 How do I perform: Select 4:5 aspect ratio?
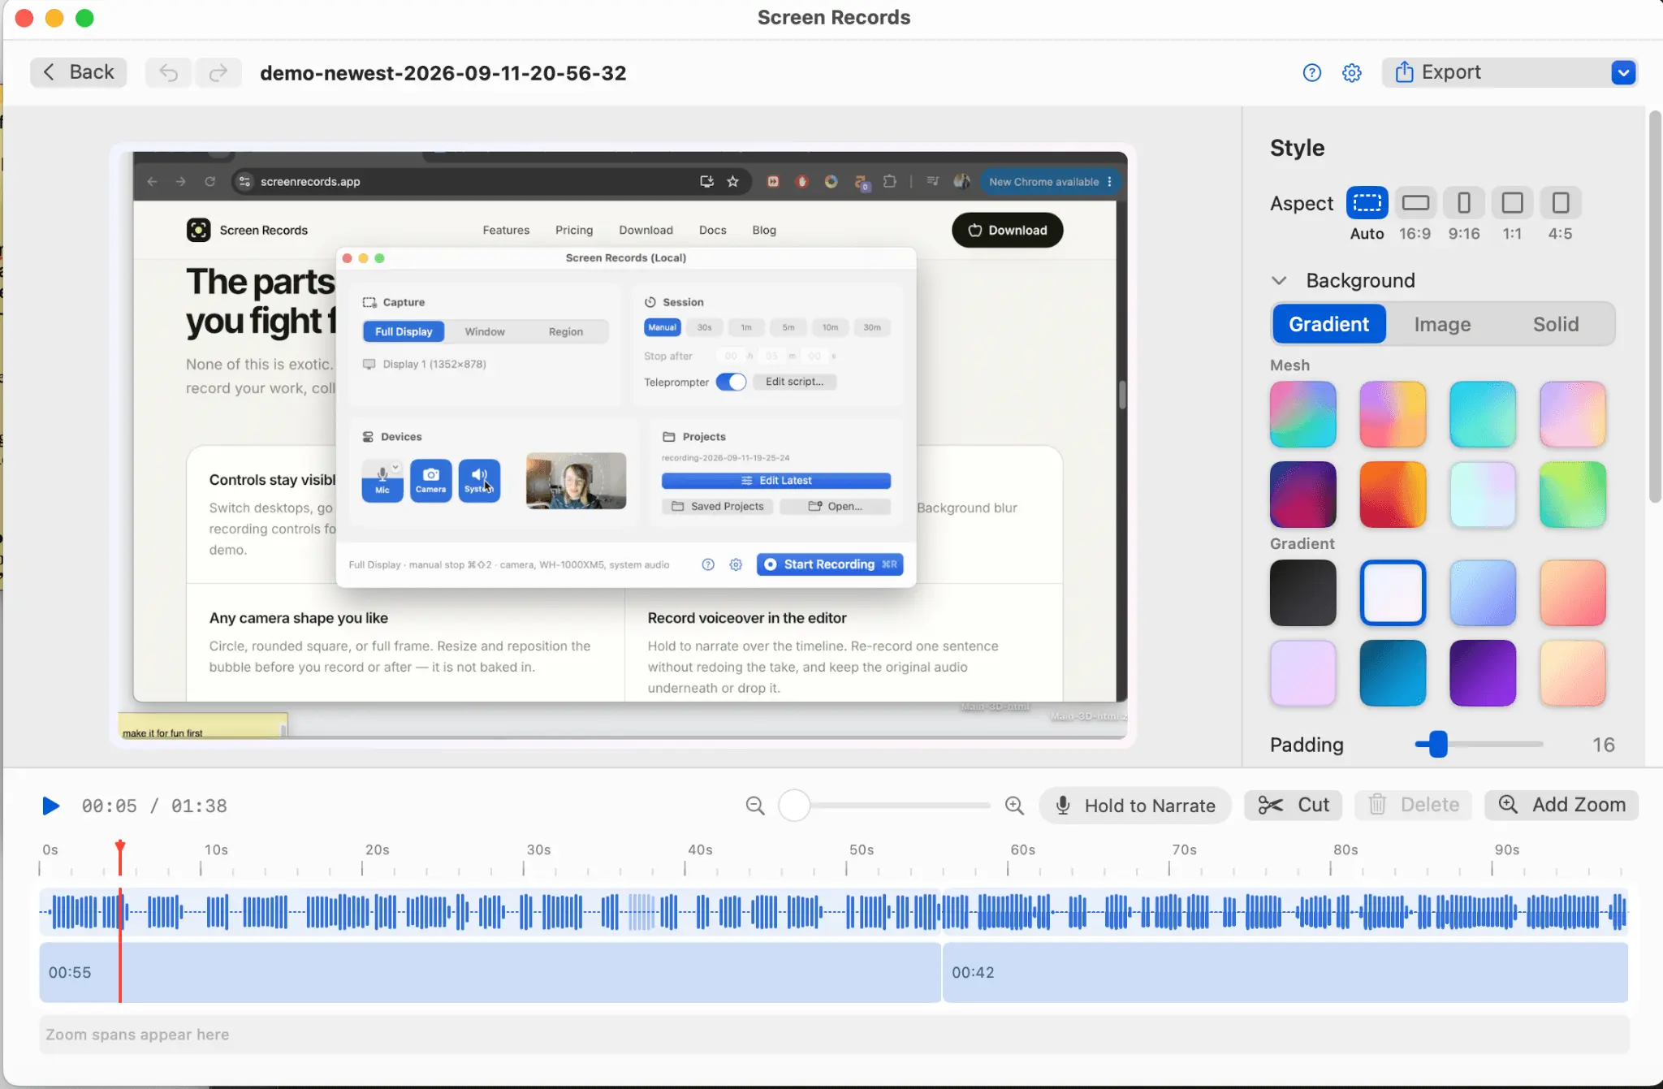(1560, 203)
